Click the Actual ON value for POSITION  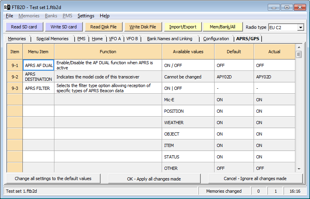[x=275, y=111]
